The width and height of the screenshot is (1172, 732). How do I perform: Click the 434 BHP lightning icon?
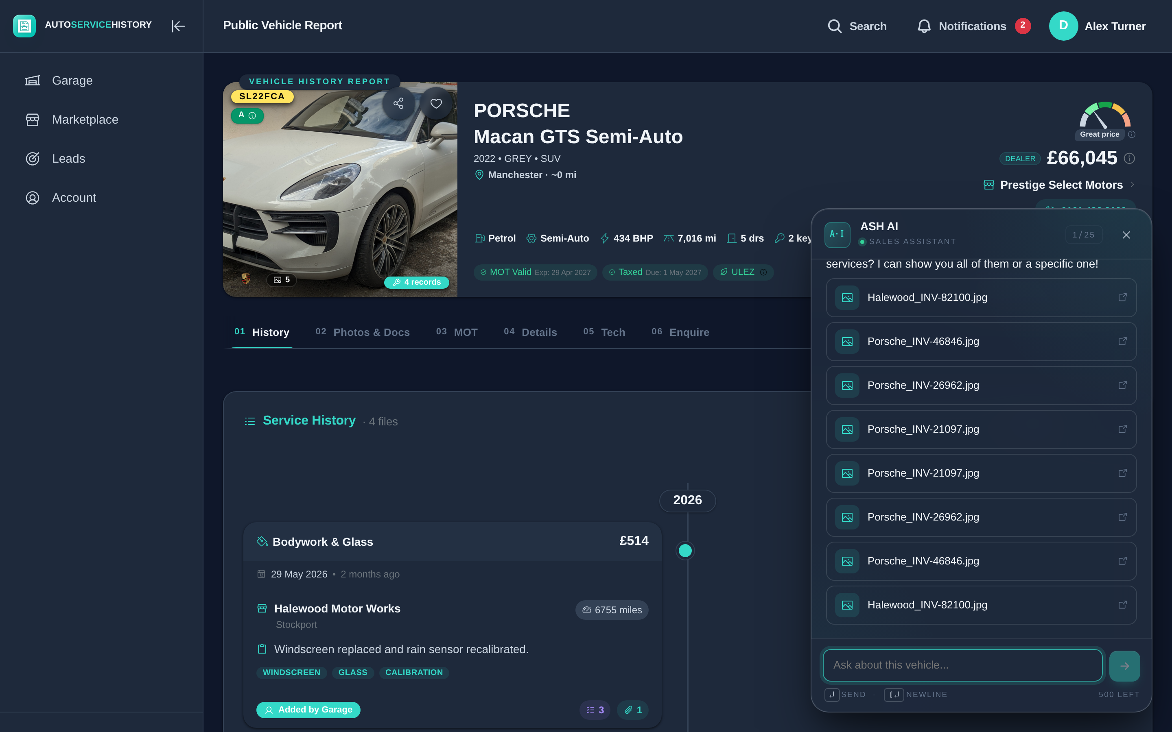pos(605,238)
